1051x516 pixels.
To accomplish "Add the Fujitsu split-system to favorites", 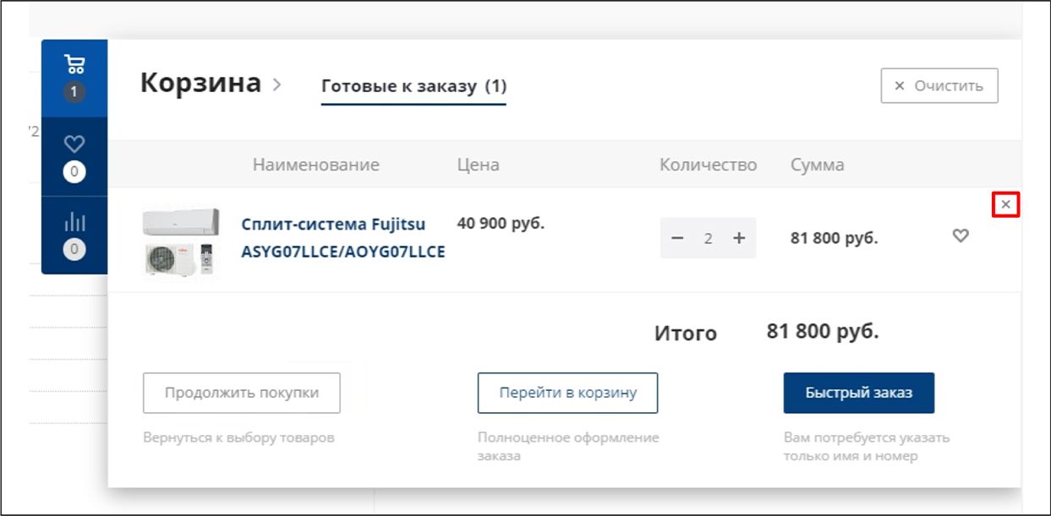I will (961, 236).
